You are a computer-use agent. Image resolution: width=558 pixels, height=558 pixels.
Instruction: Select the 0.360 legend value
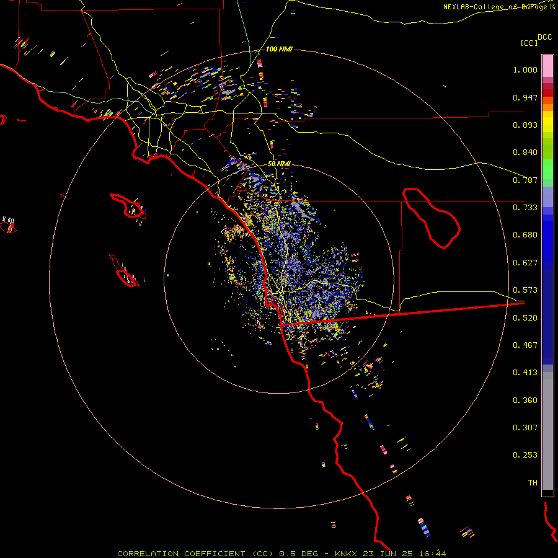(525, 401)
